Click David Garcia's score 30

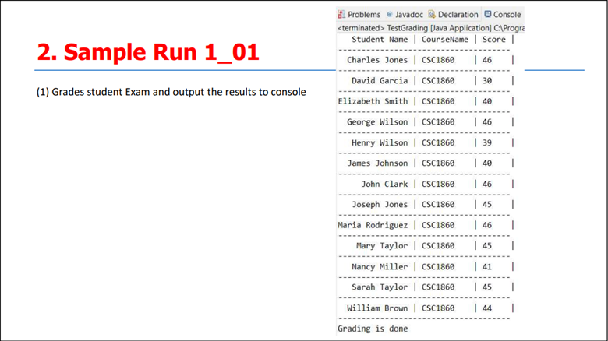pyautogui.click(x=487, y=81)
